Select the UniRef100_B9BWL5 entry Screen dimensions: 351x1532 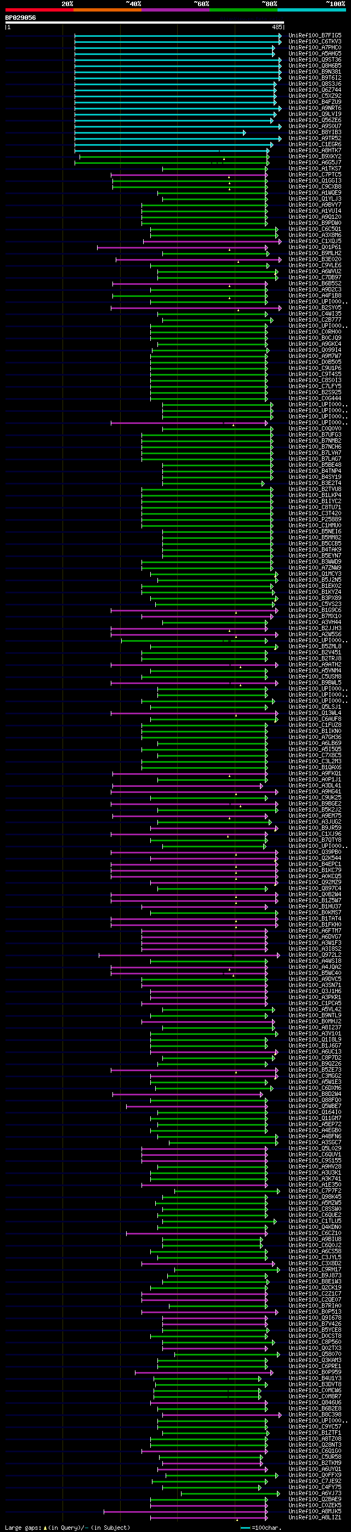tap(315, 683)
